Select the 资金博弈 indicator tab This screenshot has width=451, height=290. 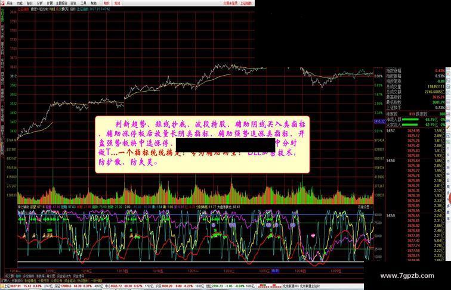[x=79, y=276]
